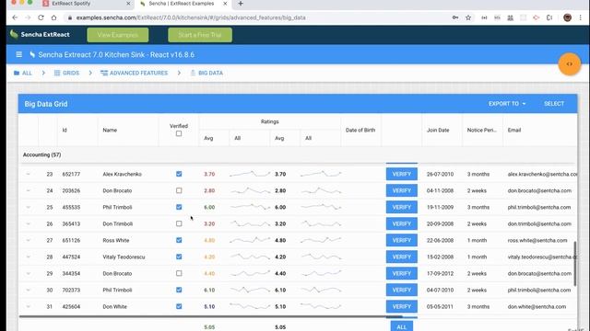This screenshot has width=590, height=331.
Task: Expand row 23 details
Action: point(28,174)
